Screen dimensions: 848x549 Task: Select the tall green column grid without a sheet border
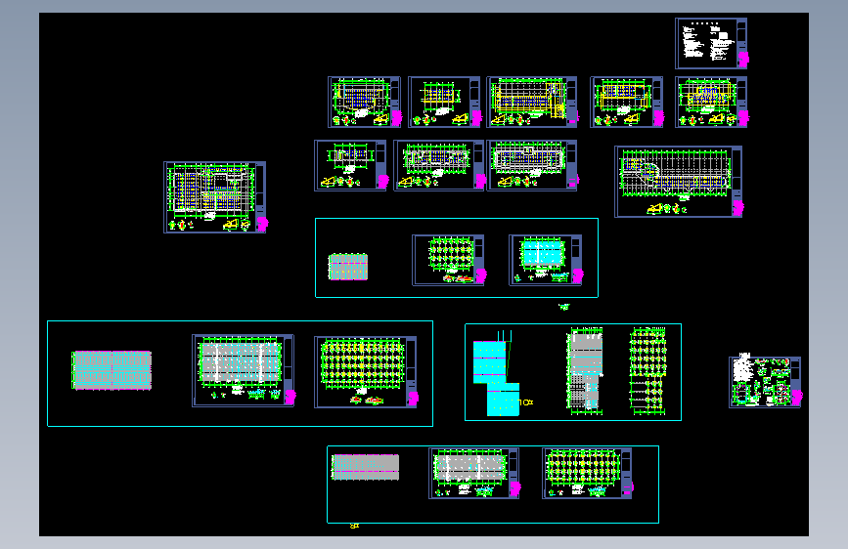pos(647,371)
